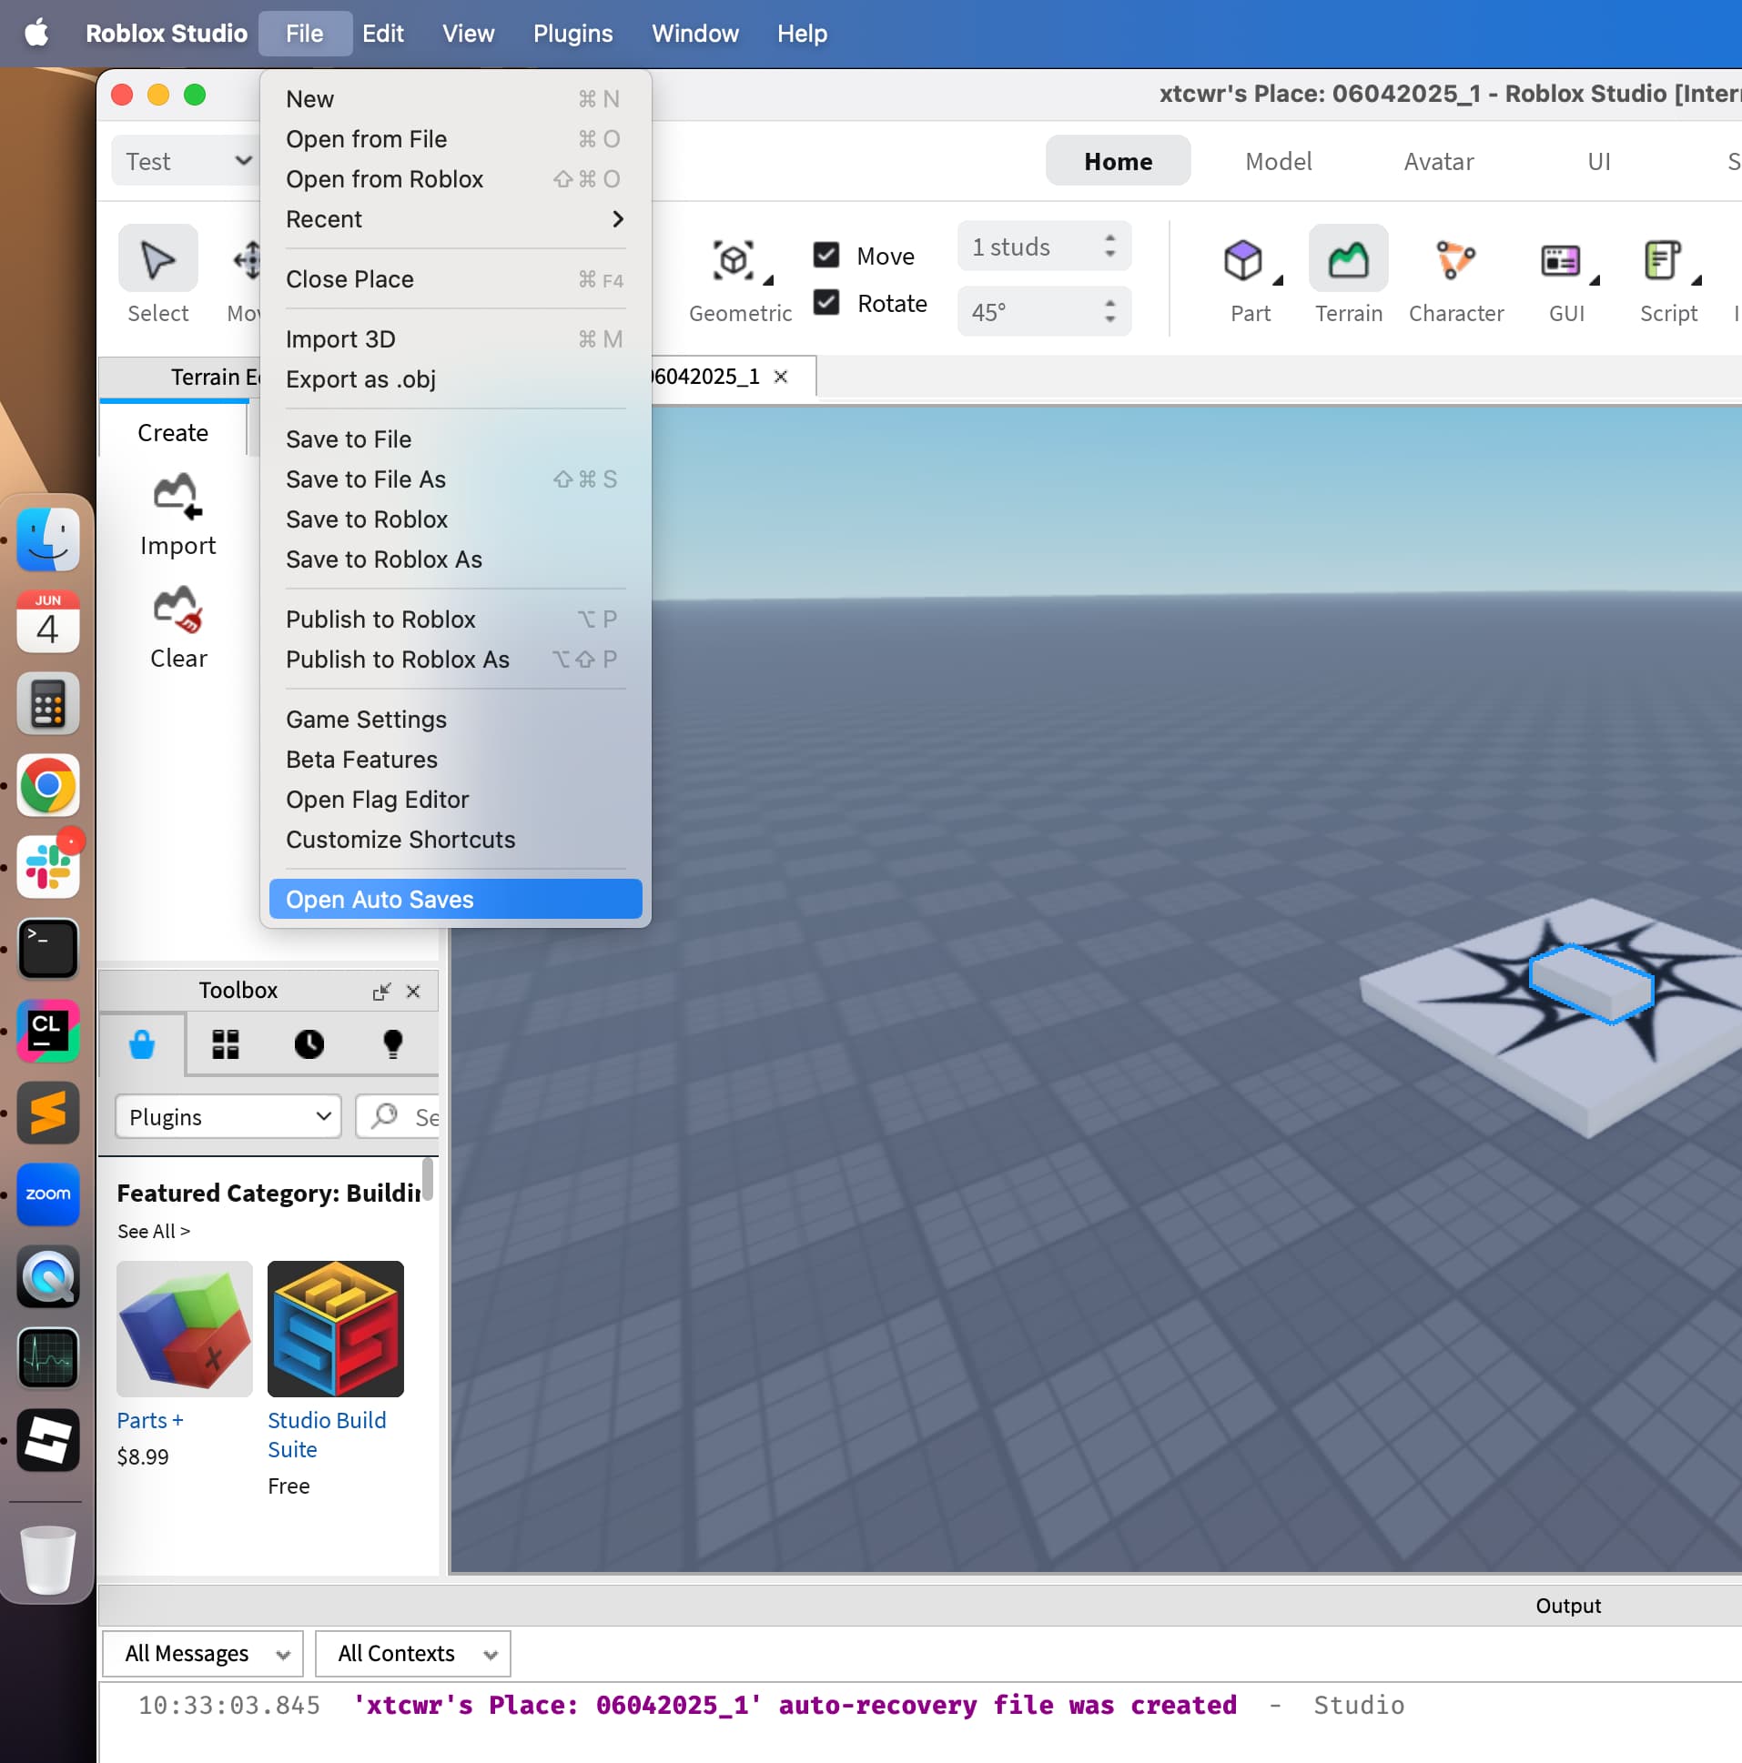Add a Script from the toolbar
Screen dimensions: 1742x1763
click(1663, 260)
